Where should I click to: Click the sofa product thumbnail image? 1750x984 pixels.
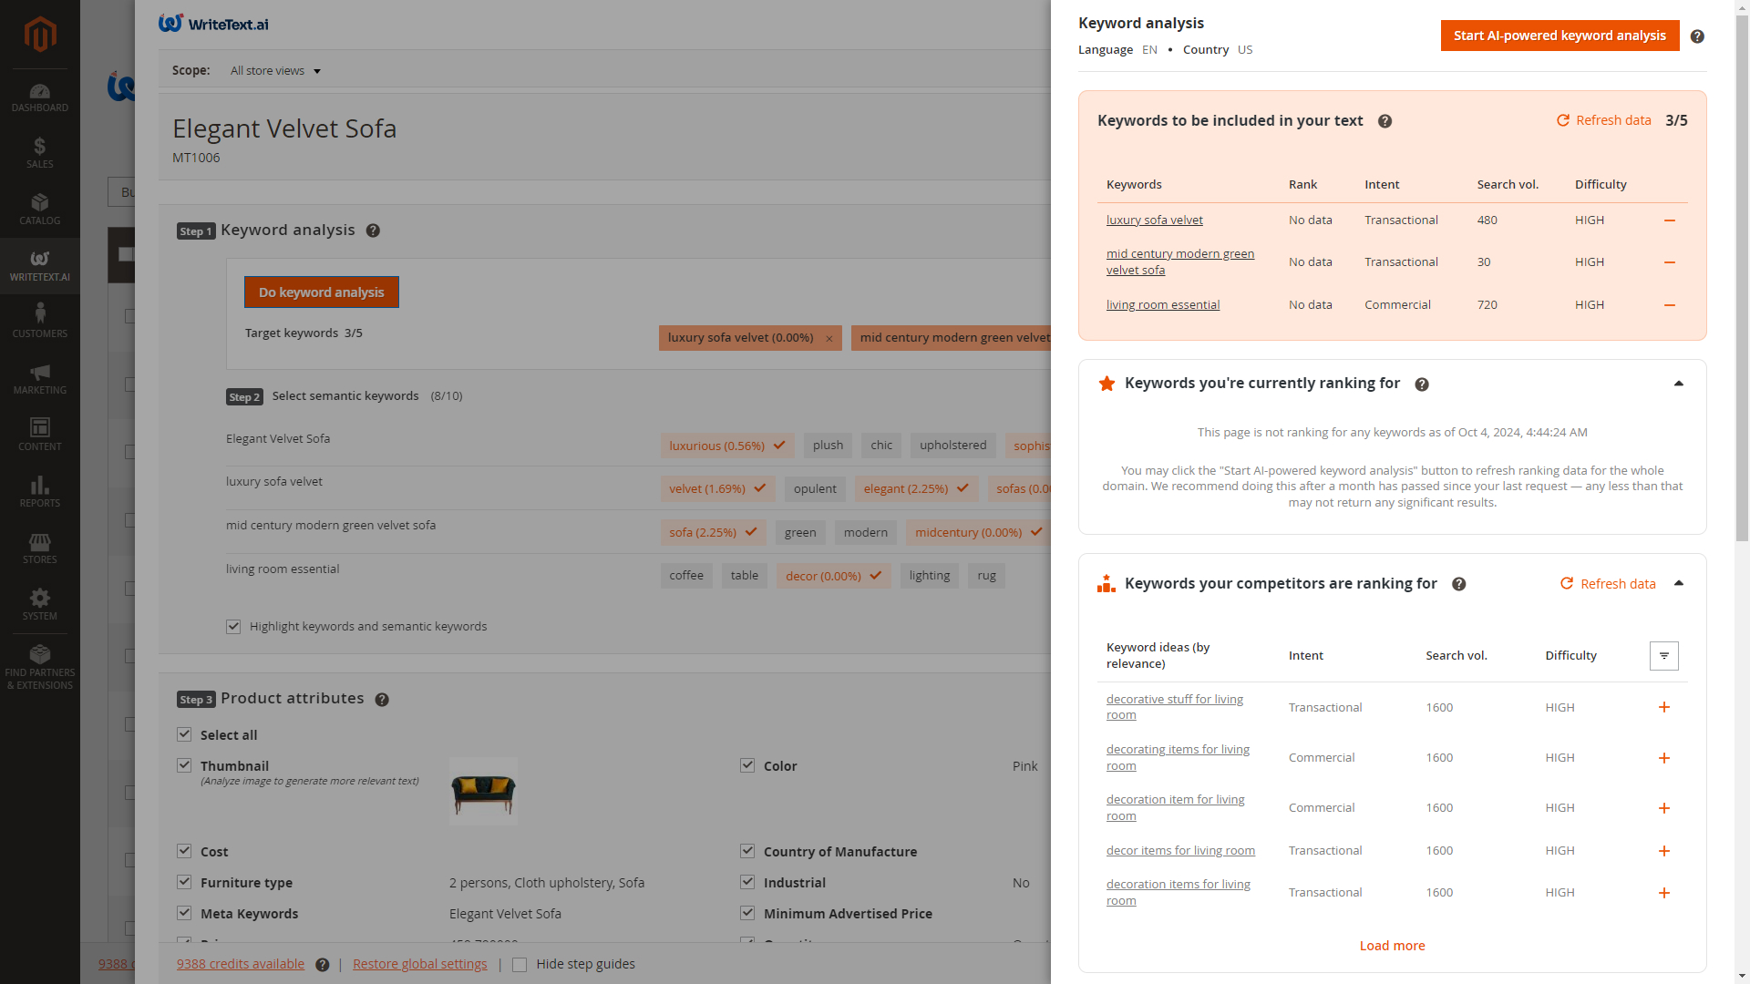pos(483,792)
